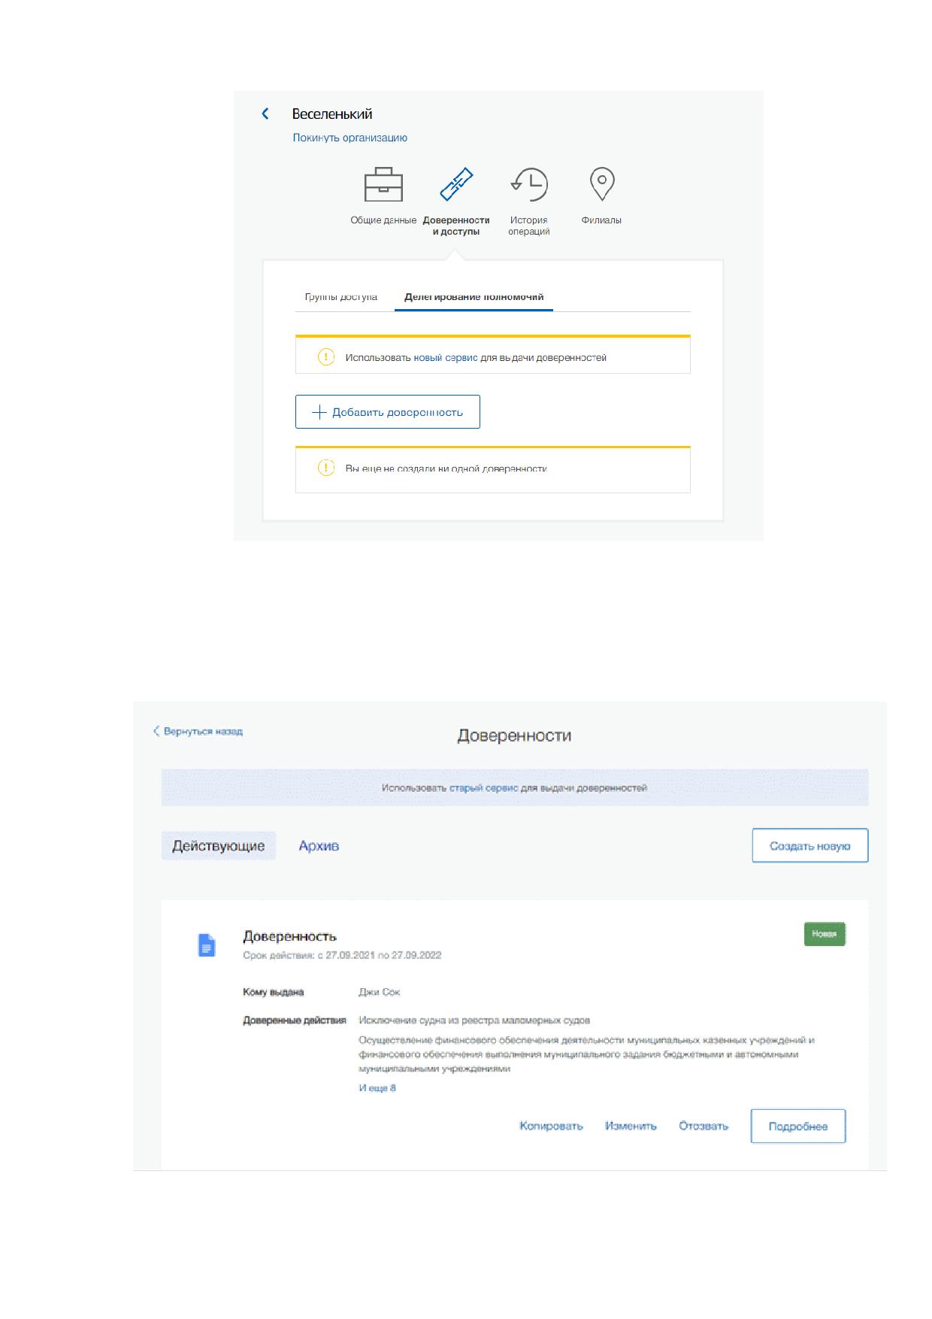Switch to the Группы доступа tab
Viewport: 932px width, 1319px height.
tap(341, 297)
